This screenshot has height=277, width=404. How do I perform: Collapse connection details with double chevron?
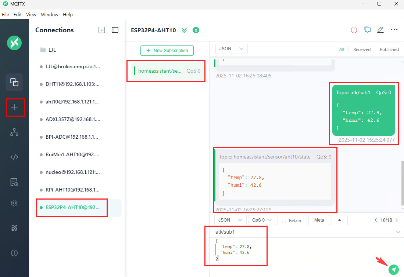pos(184,30)
